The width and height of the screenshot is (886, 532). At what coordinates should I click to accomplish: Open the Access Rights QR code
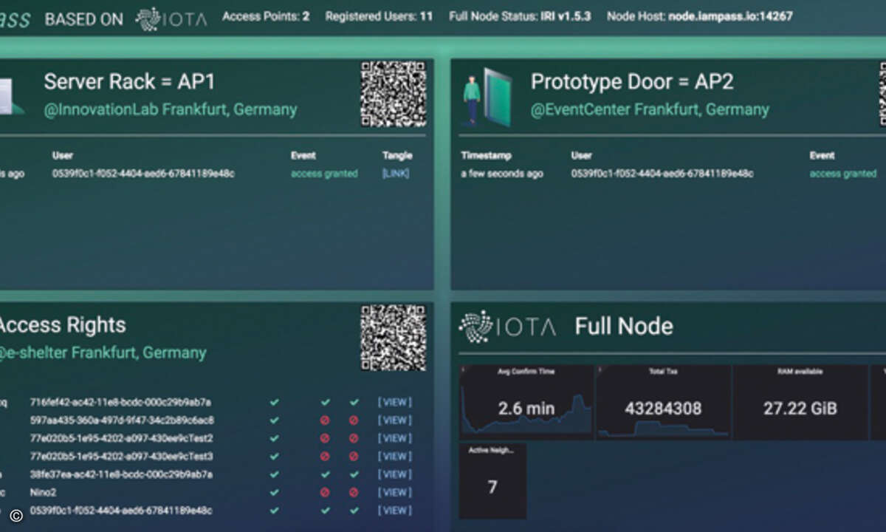coord(394,338)
